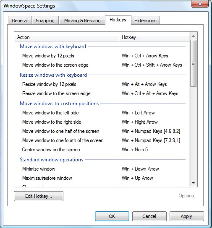Click the scrollbar down arrow
212x228 pixels.
(x=194, y=183)
